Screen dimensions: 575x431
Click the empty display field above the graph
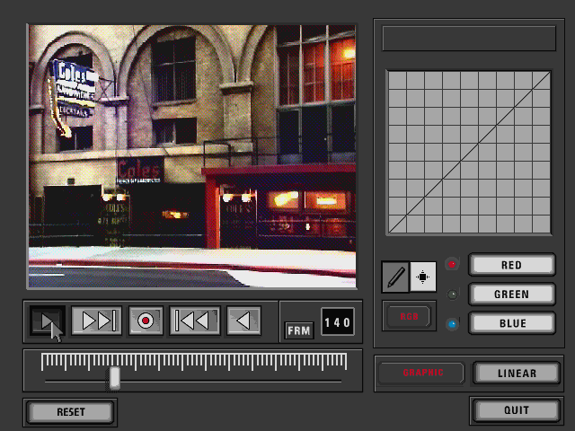(x=469, y=38)
